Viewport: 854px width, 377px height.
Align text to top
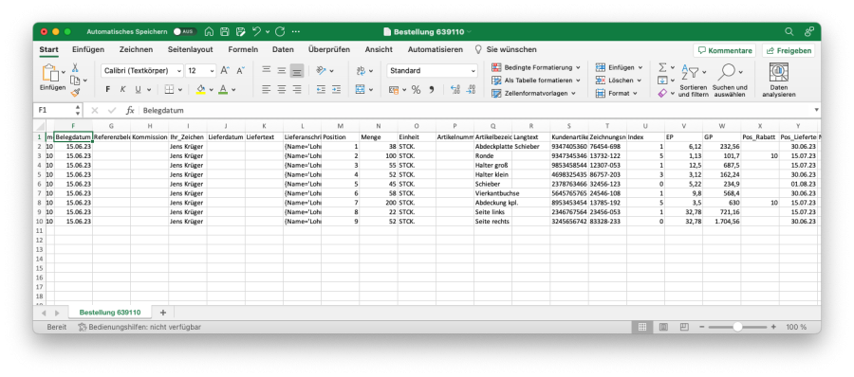[x=267, y=70]
